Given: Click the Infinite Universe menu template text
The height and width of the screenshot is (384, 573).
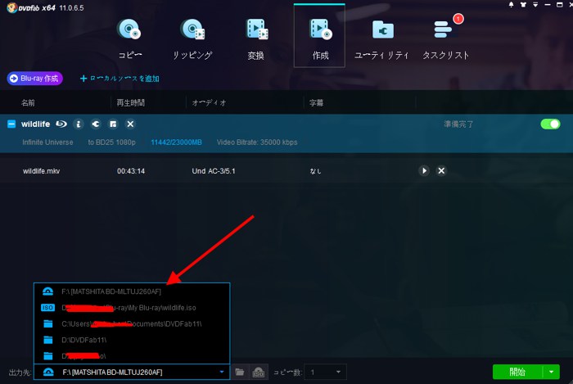Looking at the screenshot, I should [x=47, y=142].
